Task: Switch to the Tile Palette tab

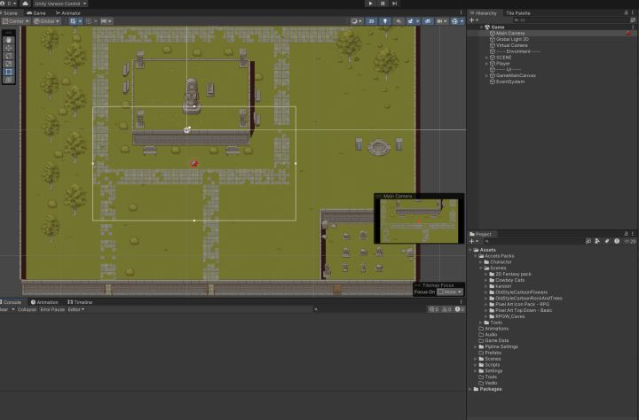Action: [518, 13]
